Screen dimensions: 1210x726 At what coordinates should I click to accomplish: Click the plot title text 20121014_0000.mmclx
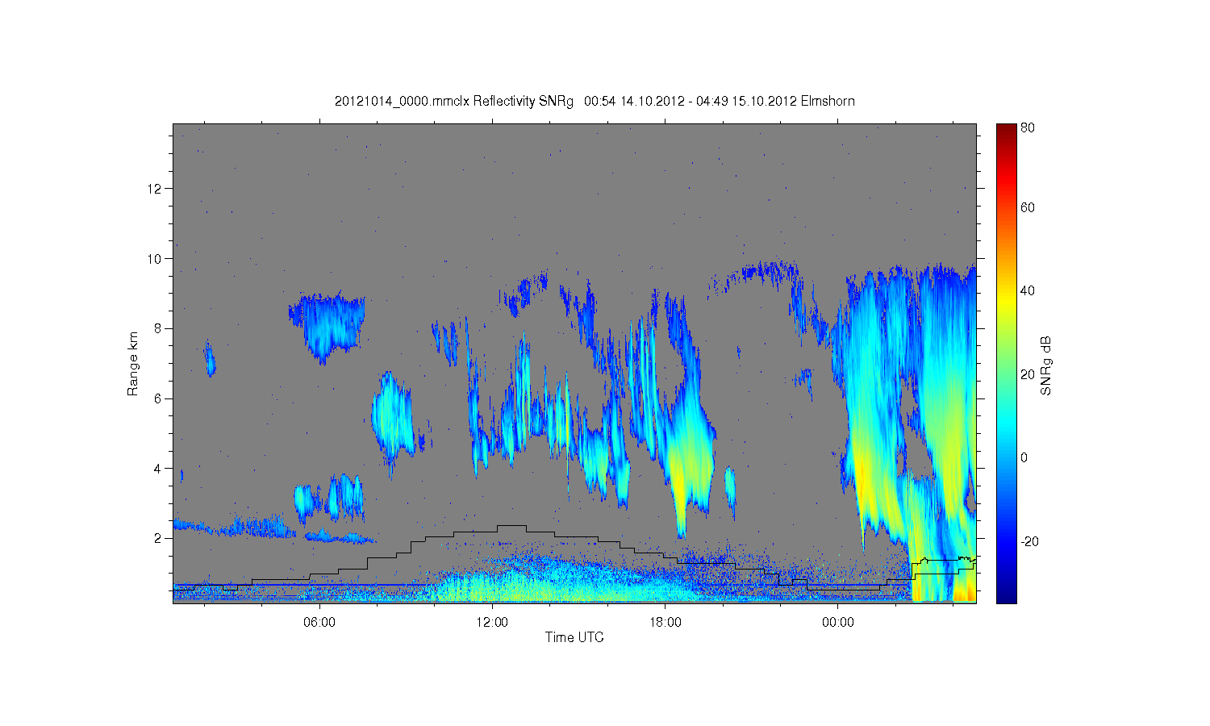pyautogui.click(x=402, y=101)
